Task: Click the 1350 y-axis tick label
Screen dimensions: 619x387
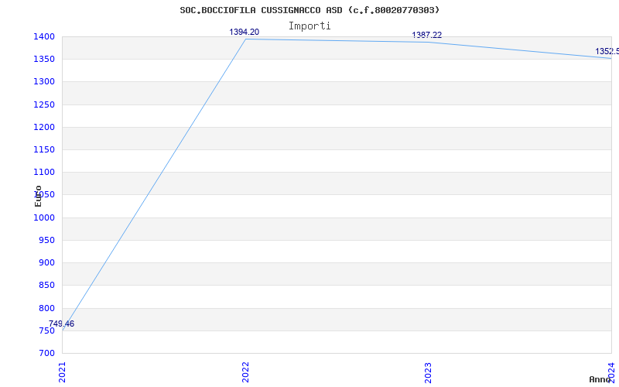Action: click(44, 60)
